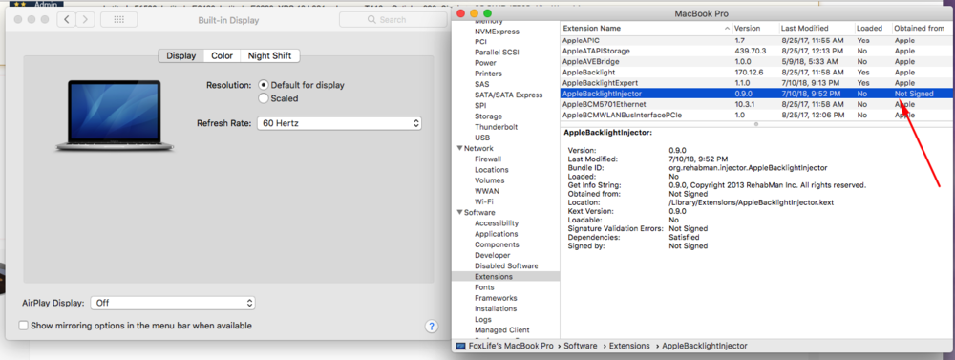Select Frameworks under Software

pos(496,298)
